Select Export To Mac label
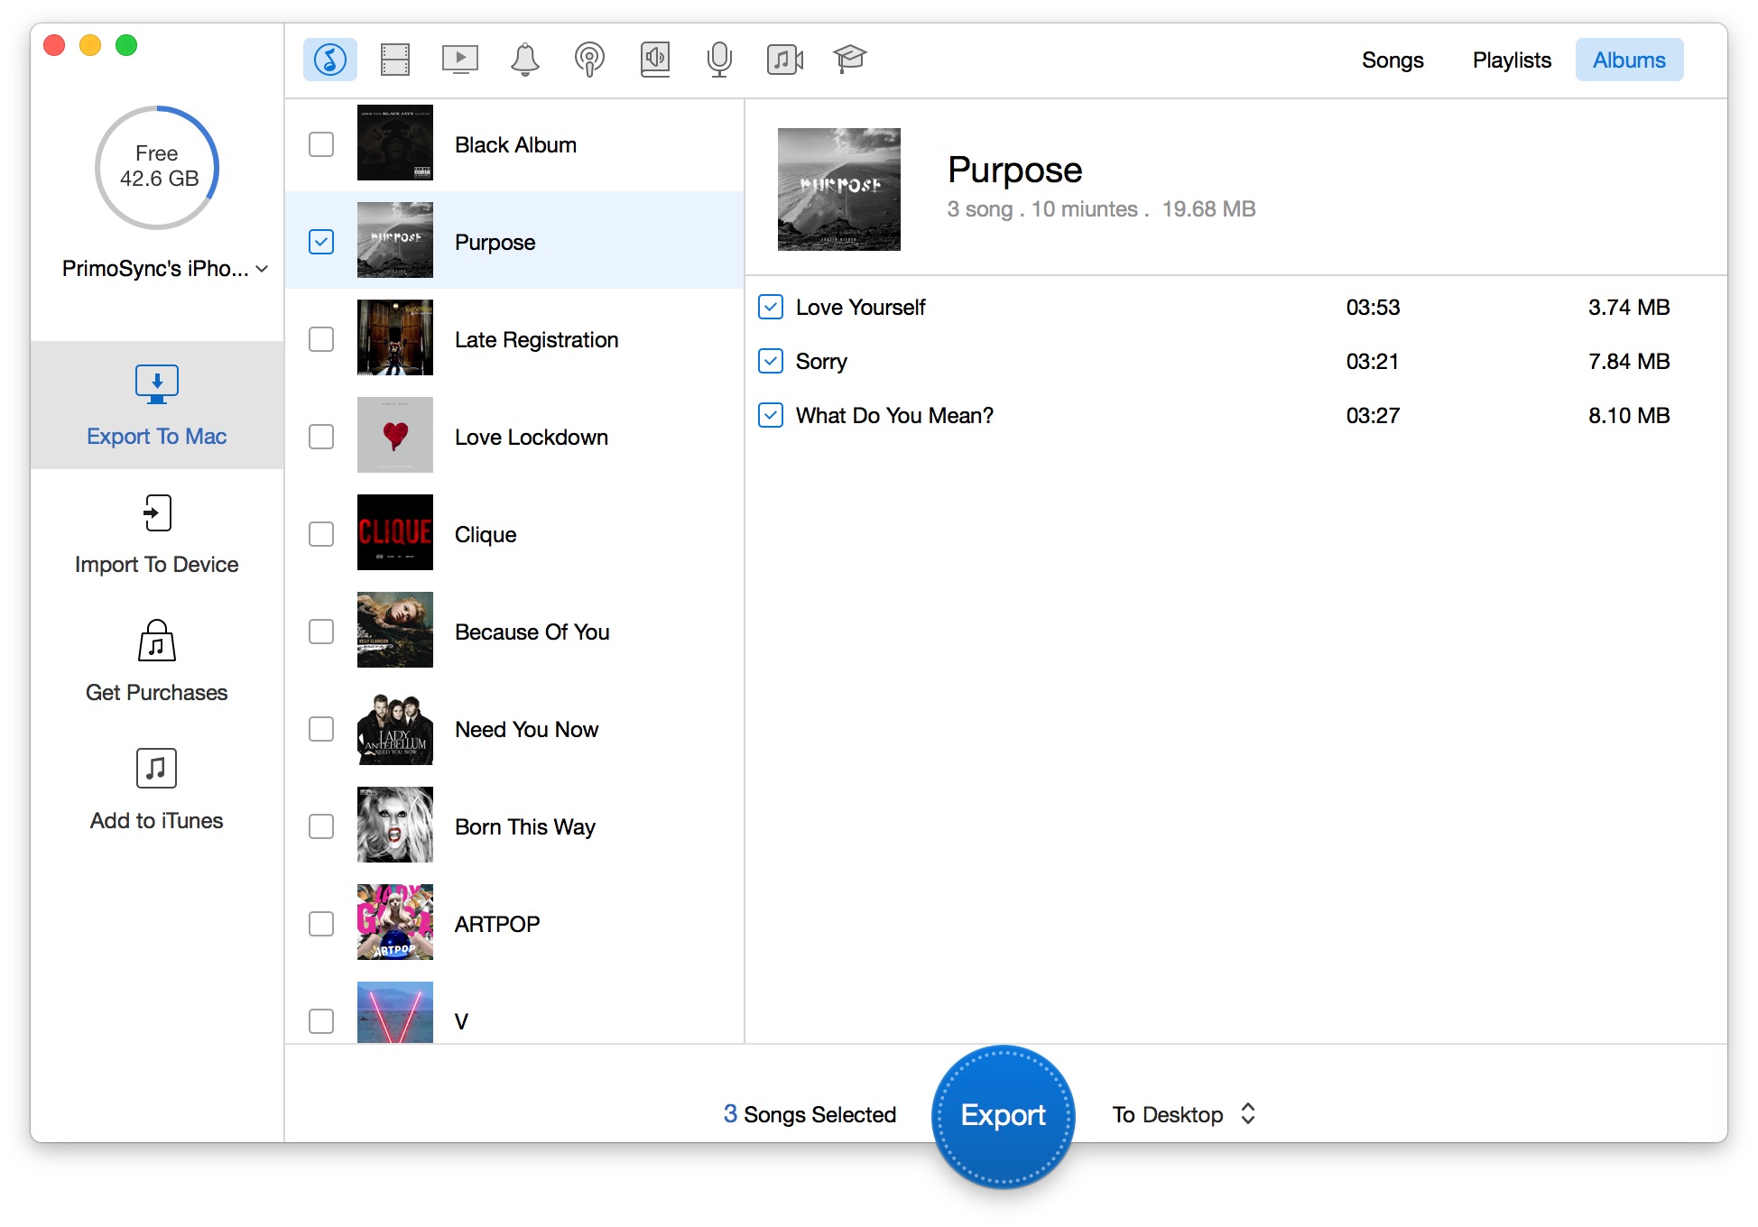 pos(157,437)
